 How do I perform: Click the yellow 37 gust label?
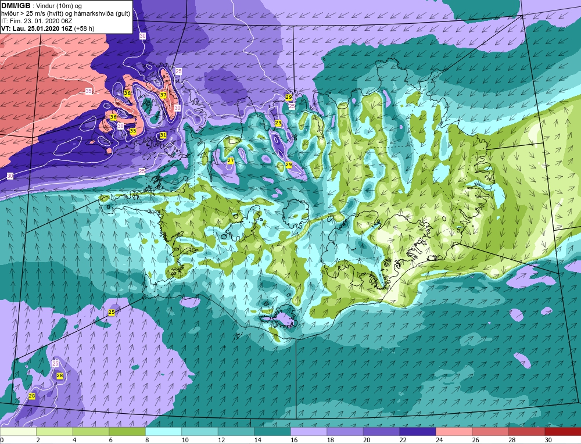coord(163,95)
